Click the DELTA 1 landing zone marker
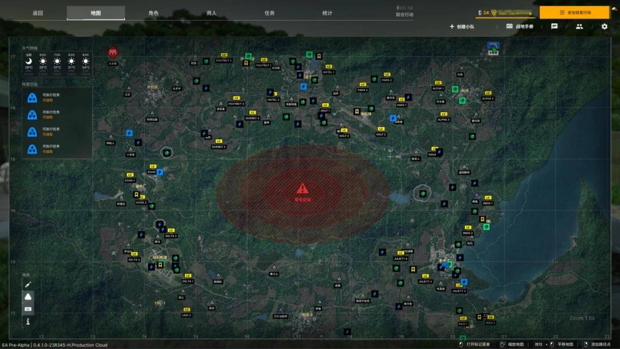This screenshot has height=349, width=620. [188, 277]
